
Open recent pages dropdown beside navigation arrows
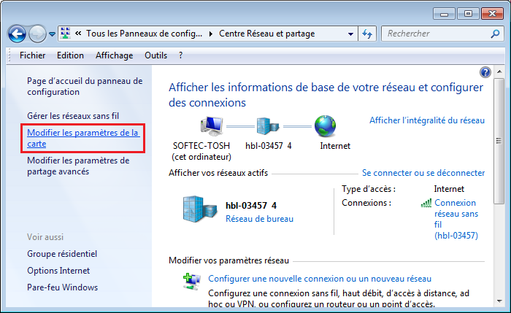(52, 34)
